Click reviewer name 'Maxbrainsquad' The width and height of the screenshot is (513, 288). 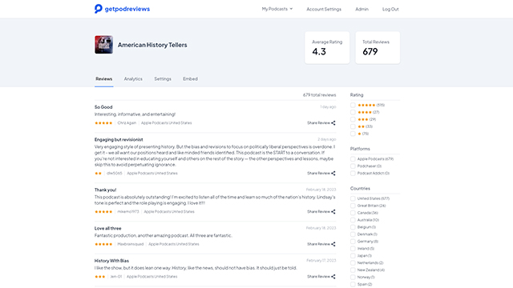coord(130,244)
